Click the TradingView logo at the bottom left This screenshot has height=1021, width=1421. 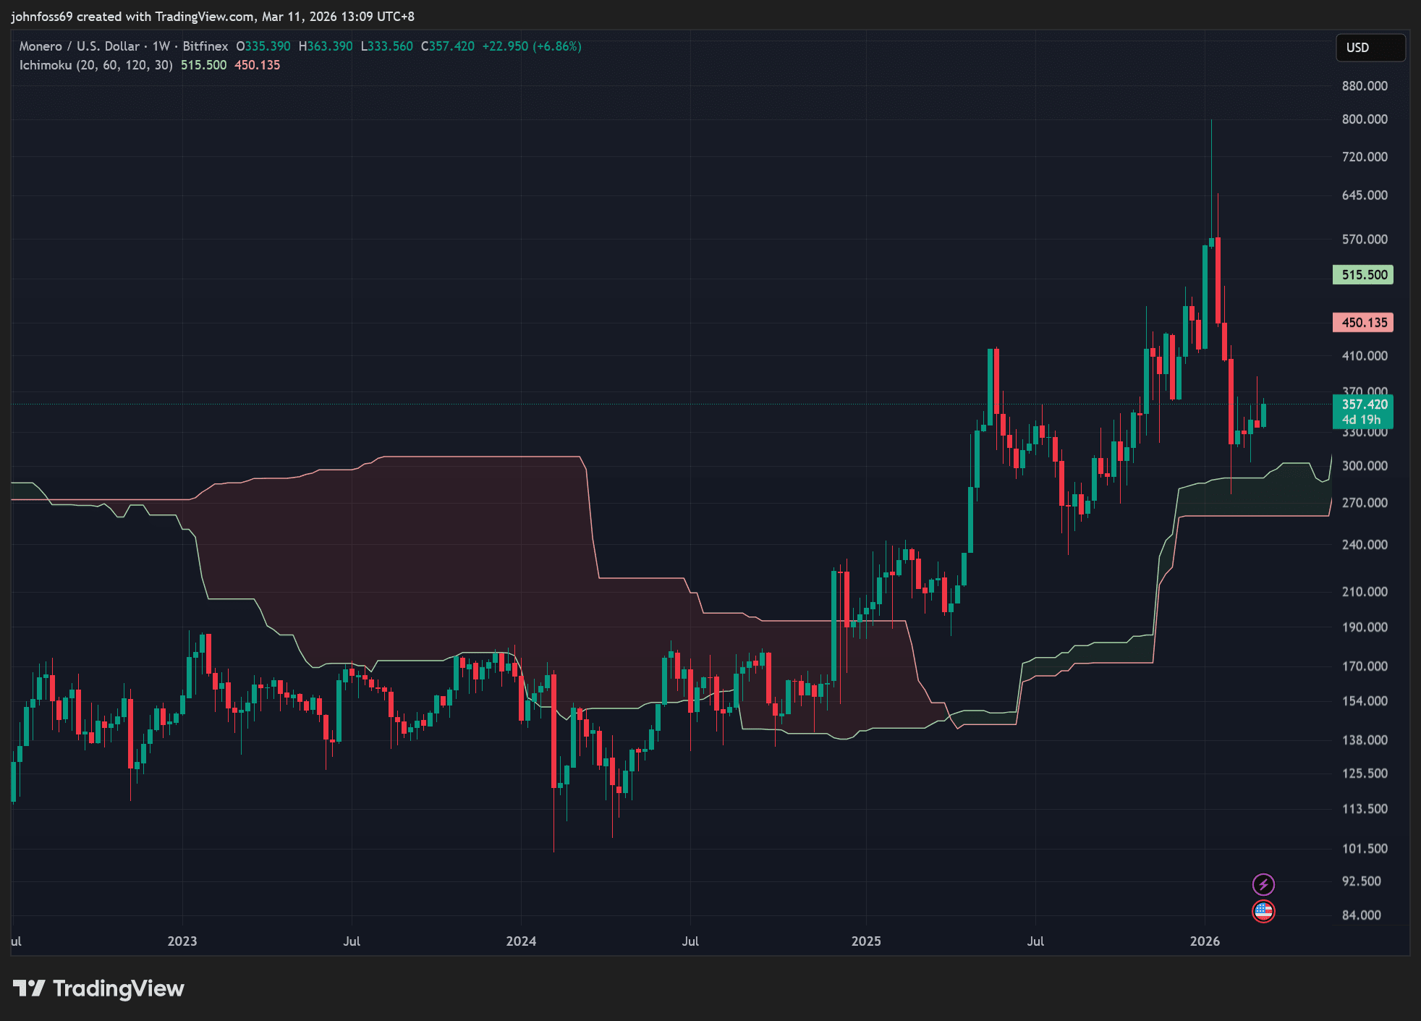pos(98,988)
